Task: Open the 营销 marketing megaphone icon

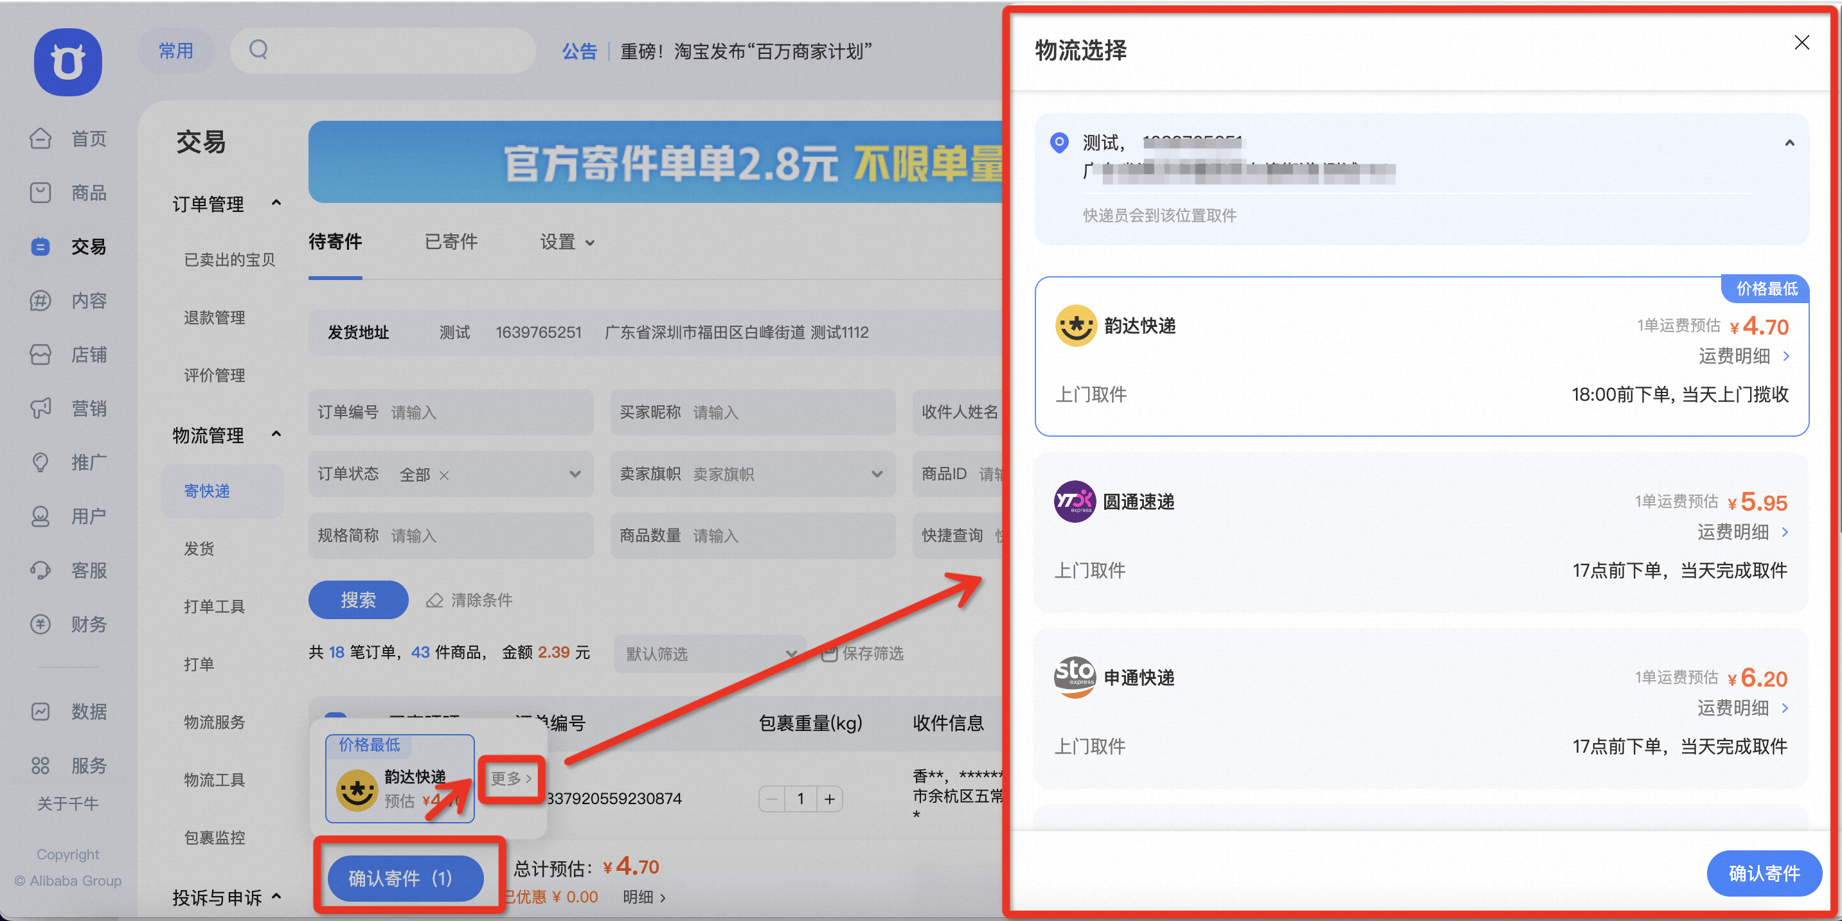Action: 40,408
